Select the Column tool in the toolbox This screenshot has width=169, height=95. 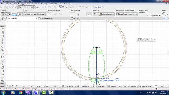(3, 40)
